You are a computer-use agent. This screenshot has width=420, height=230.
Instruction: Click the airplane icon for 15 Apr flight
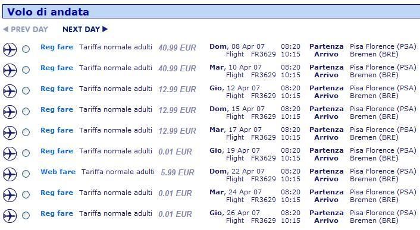[x=10, y=112]
